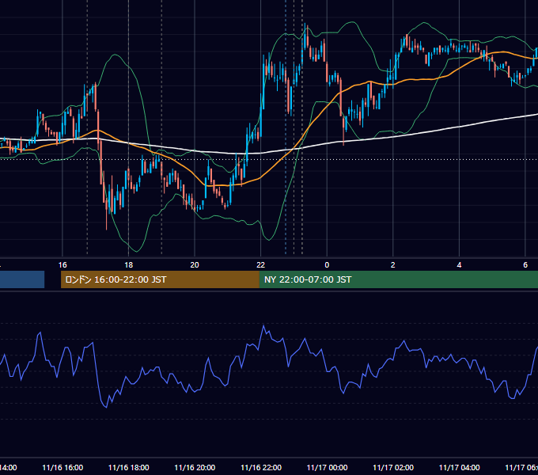Click the 0 hour label on chart axis
The image size is (538, 475).
(x=327, y=265)
